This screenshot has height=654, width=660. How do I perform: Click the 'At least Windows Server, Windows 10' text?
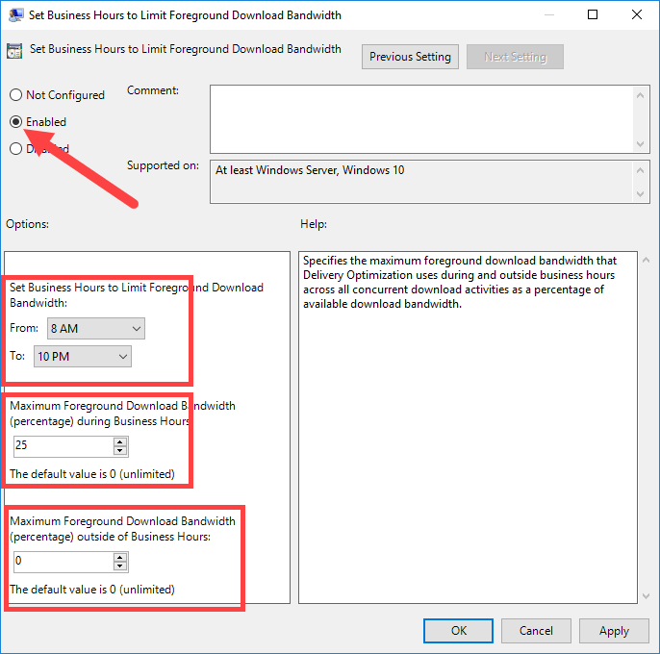pyautogui.click(x=310, y=170)
